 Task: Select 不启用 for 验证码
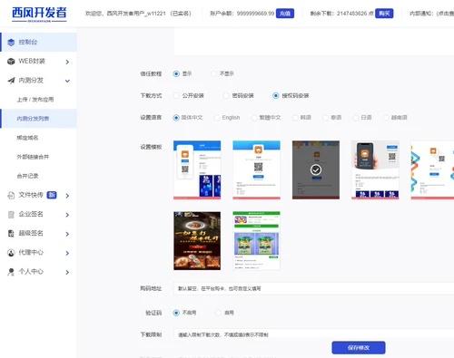click(176, 313)
